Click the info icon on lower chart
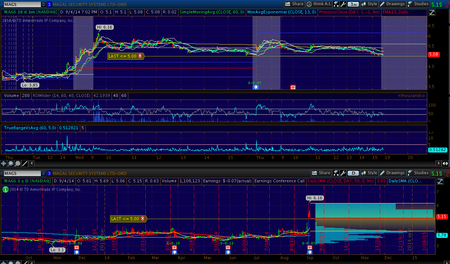The width and height of the screenshot is (450, 264). point(5,189)
